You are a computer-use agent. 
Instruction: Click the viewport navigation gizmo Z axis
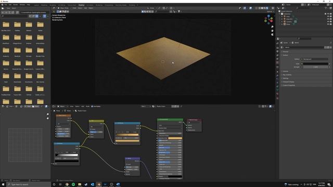pyautogui.click(x=268, y=16)
